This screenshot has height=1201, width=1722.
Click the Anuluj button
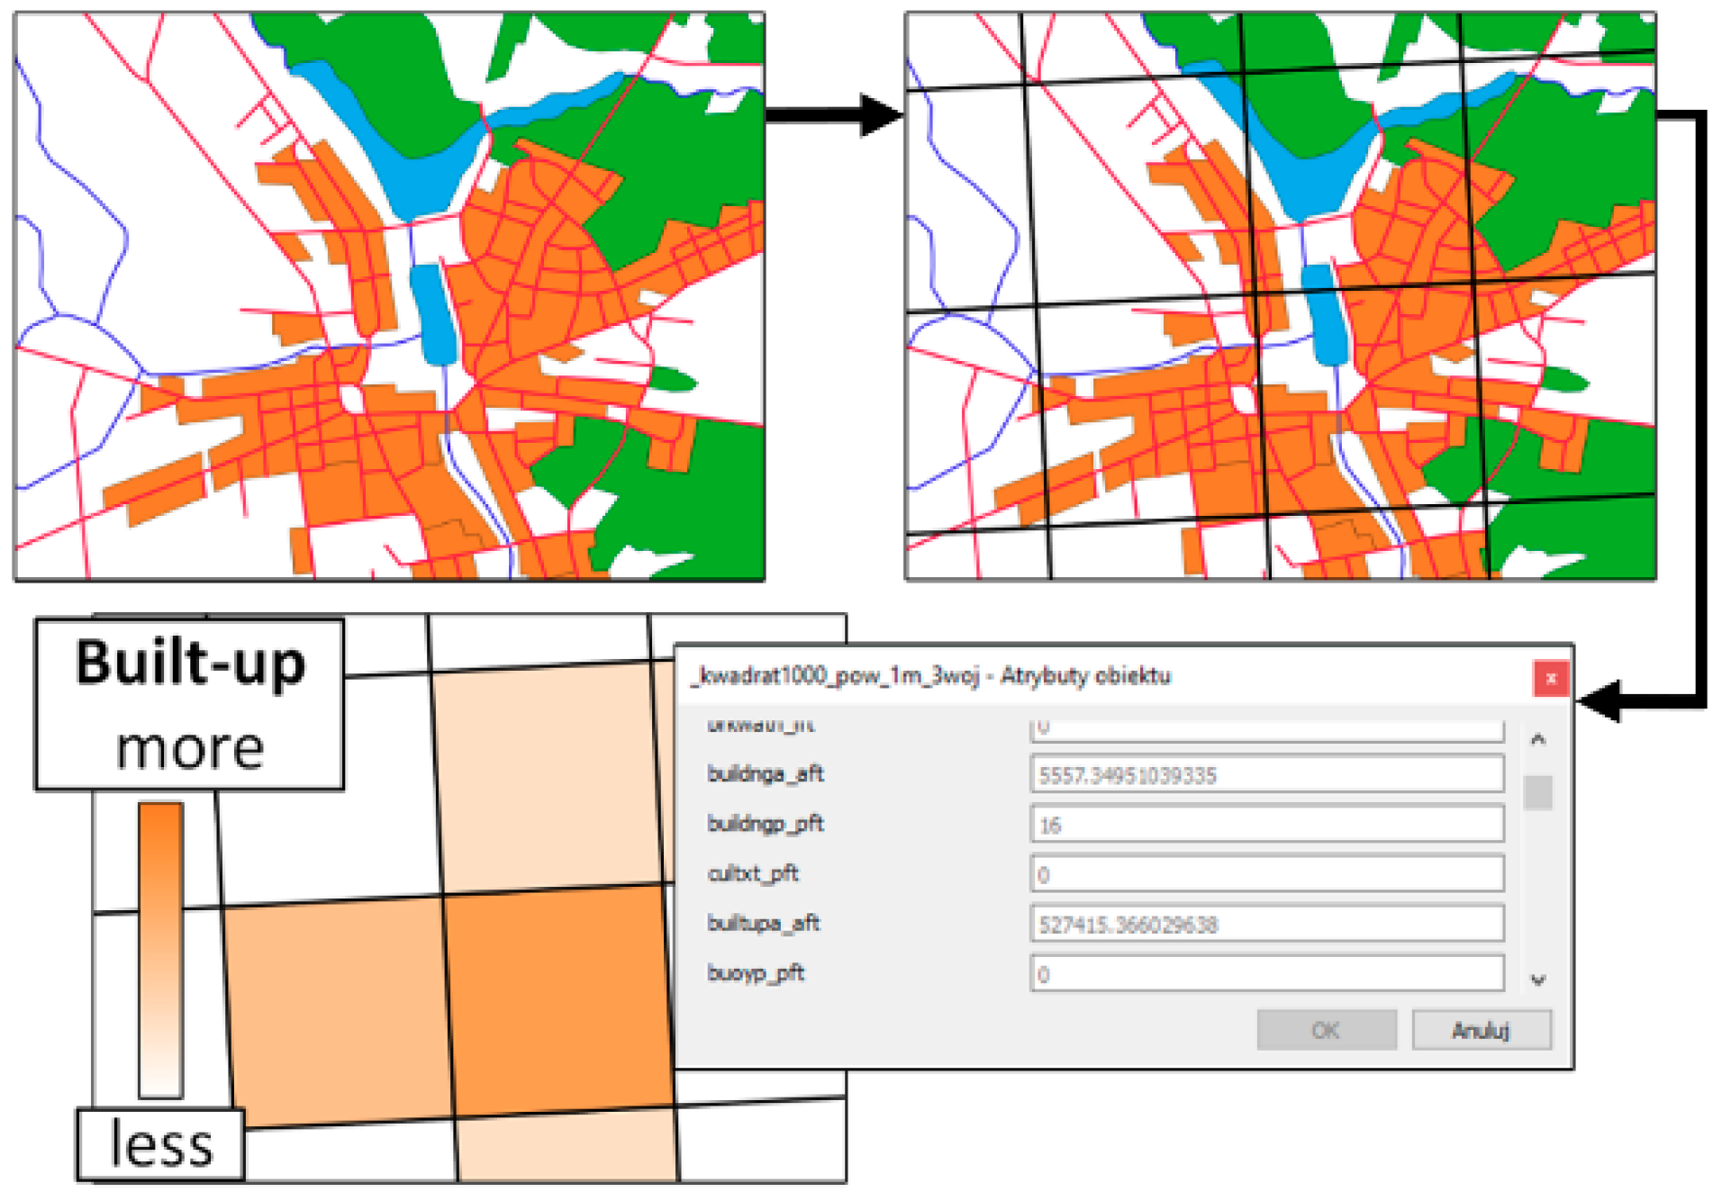[1482, 1030]
